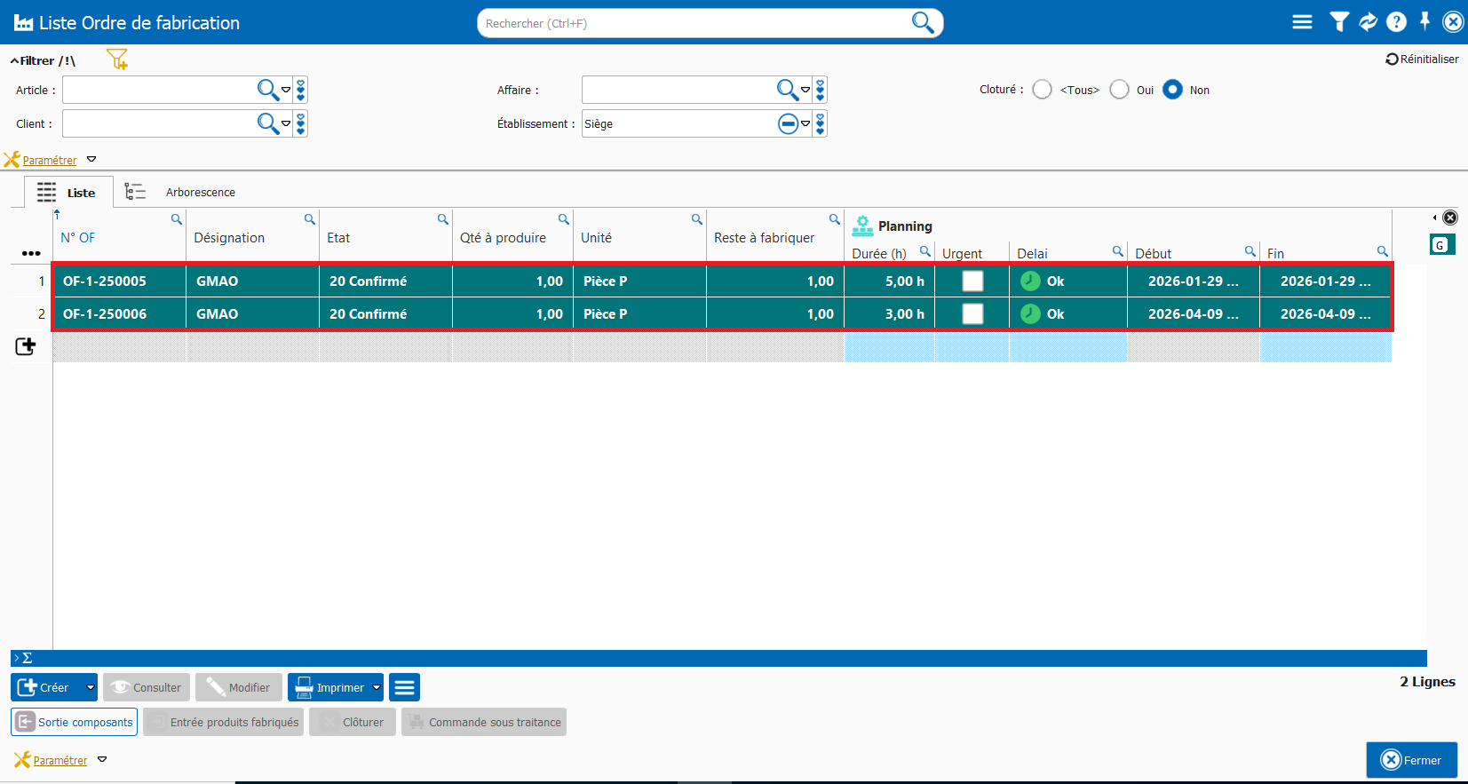Focus the Rechercher search field

(x=693, y=23)
